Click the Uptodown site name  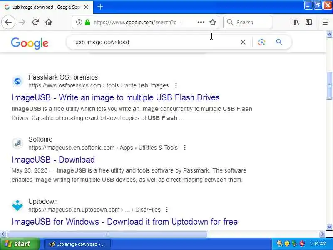click(43, 201)
